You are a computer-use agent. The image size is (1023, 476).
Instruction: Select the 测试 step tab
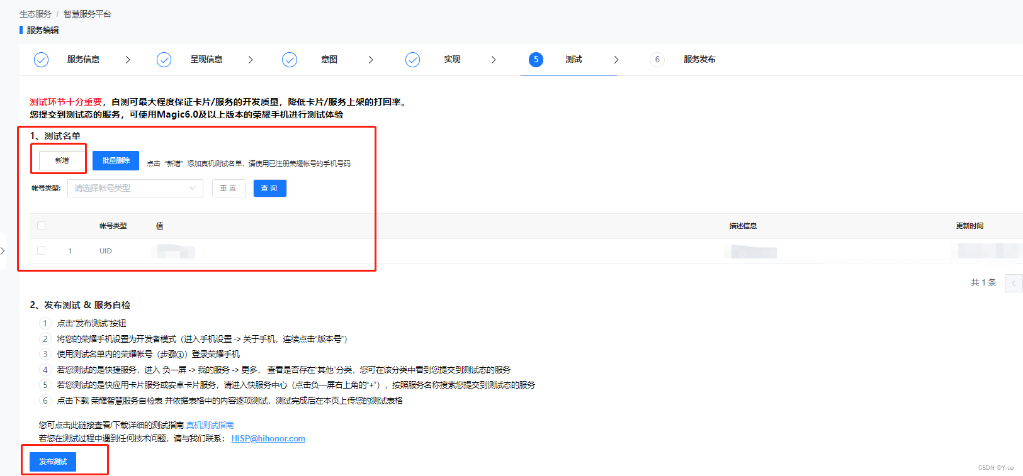[574, 60]
